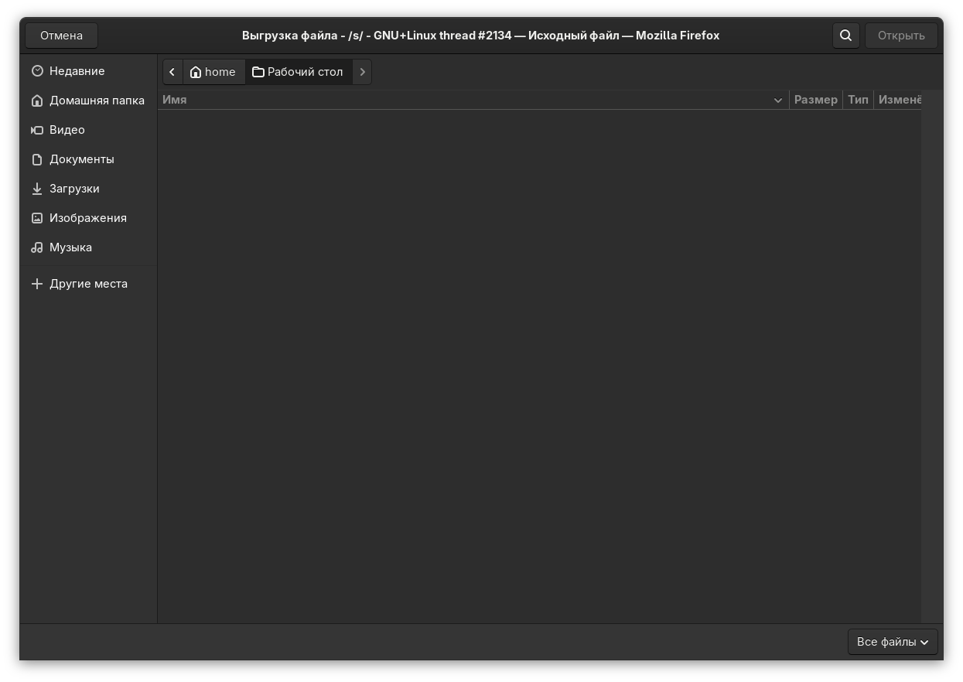Select the Рабочий стол path segment
This screenshot has width=963, height=682.
(x=299, y=72)
